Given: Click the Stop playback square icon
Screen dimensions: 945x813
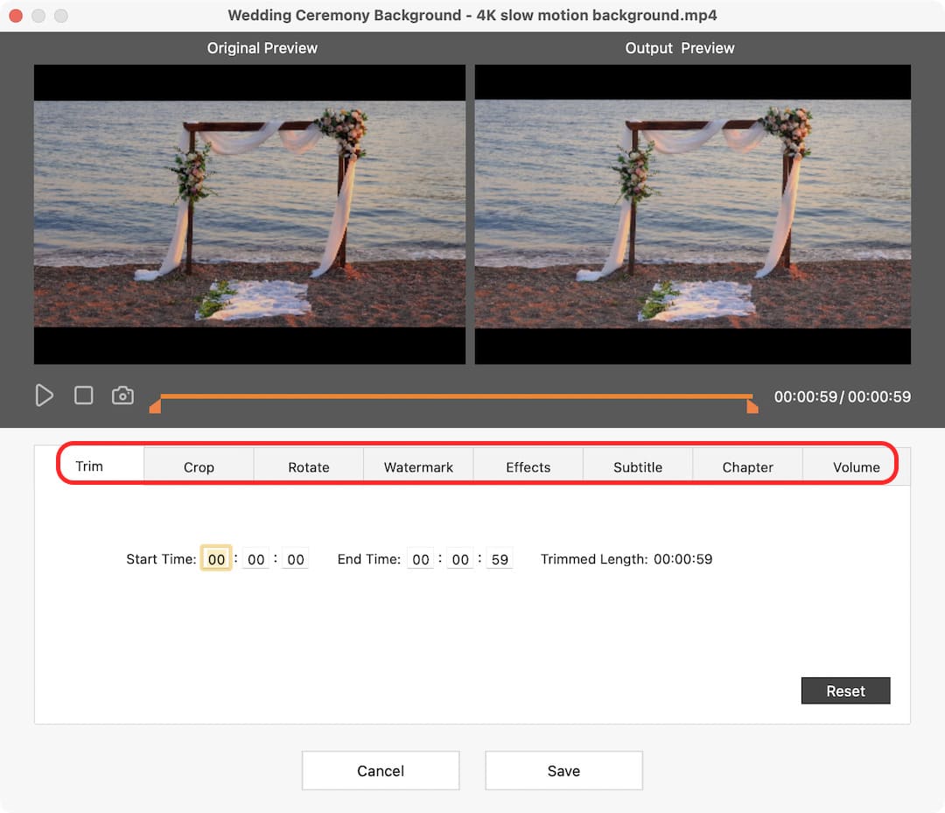Looking at the screenshot, I should pos(83,396).
